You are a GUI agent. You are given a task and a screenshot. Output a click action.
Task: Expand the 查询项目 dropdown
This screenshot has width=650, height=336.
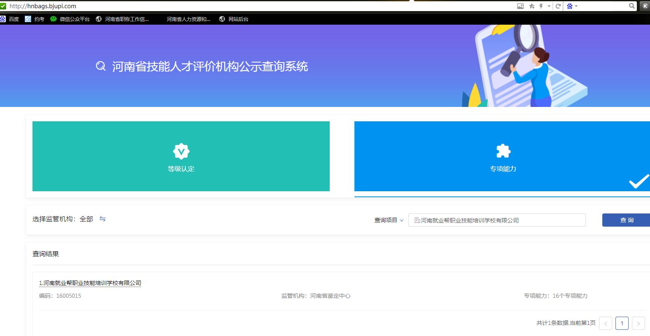click(389, 220)
